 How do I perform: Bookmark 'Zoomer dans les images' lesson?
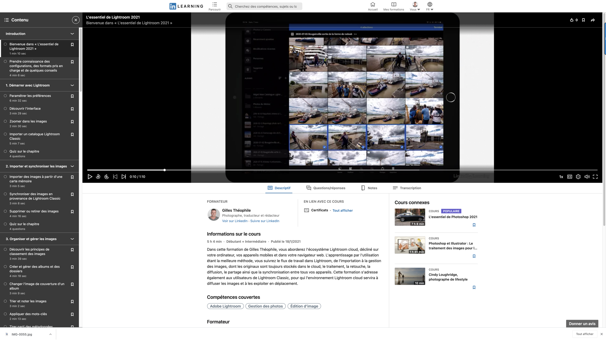tap(72, 122)
